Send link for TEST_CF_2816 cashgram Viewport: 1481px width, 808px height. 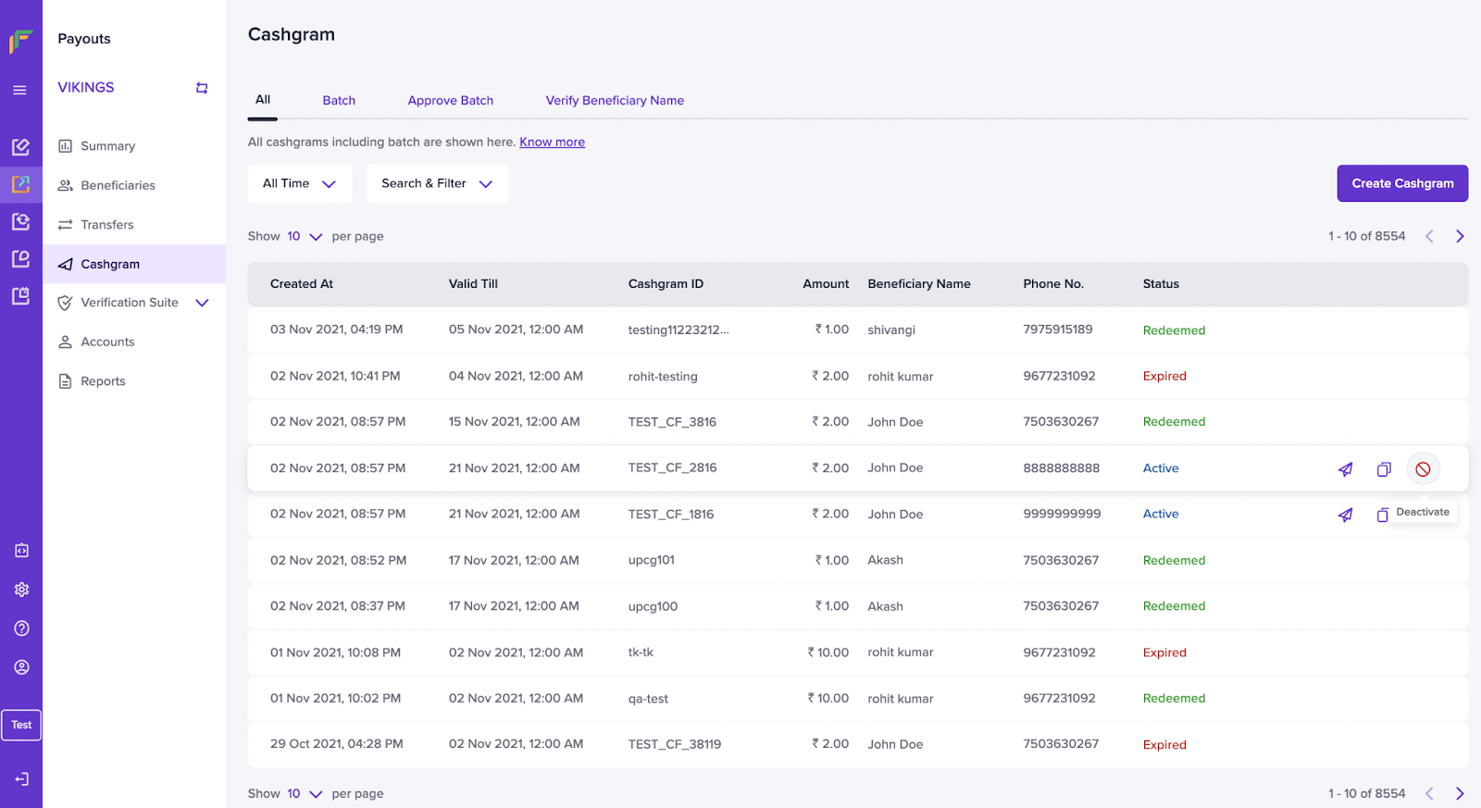click(x=1345, y=469)
